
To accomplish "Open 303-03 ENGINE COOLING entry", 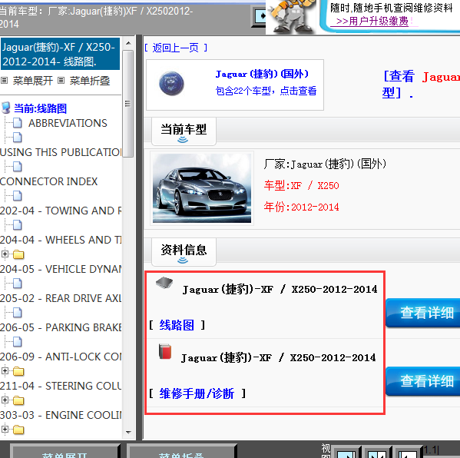I will (x=61, y=415).
